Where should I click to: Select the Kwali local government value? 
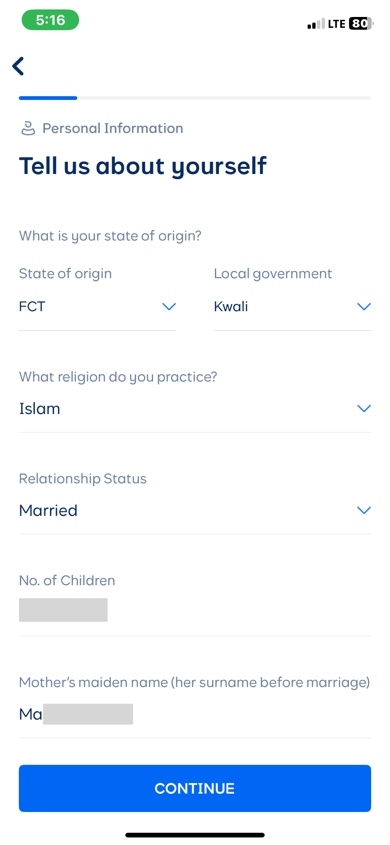231,307
